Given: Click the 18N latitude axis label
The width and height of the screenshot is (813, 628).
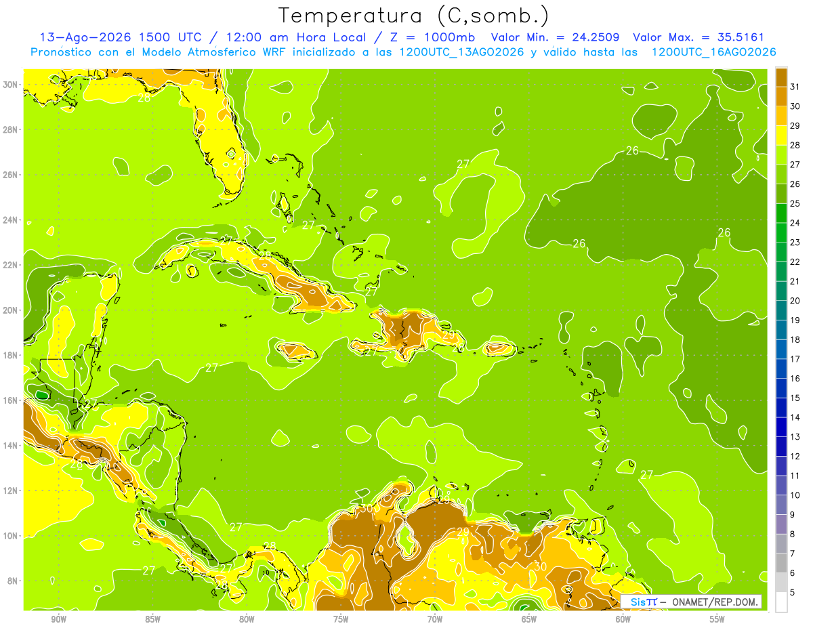Looking at the screenshot, I should click(12, 355).
